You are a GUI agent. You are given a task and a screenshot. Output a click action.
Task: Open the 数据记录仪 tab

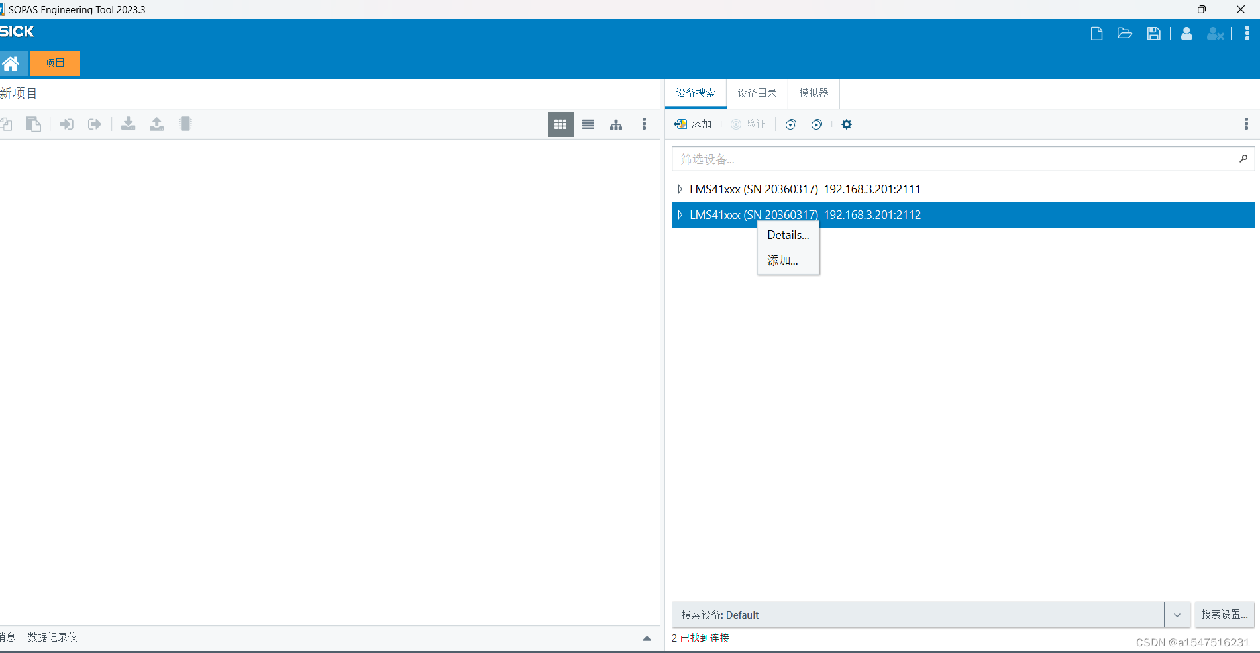52,638
